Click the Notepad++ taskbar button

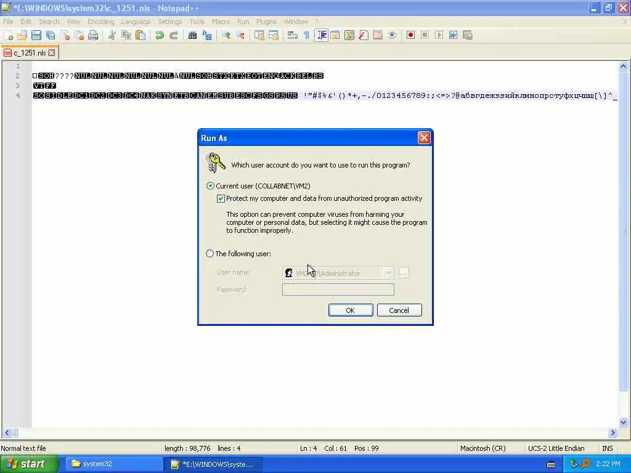[x=213, y=464]
